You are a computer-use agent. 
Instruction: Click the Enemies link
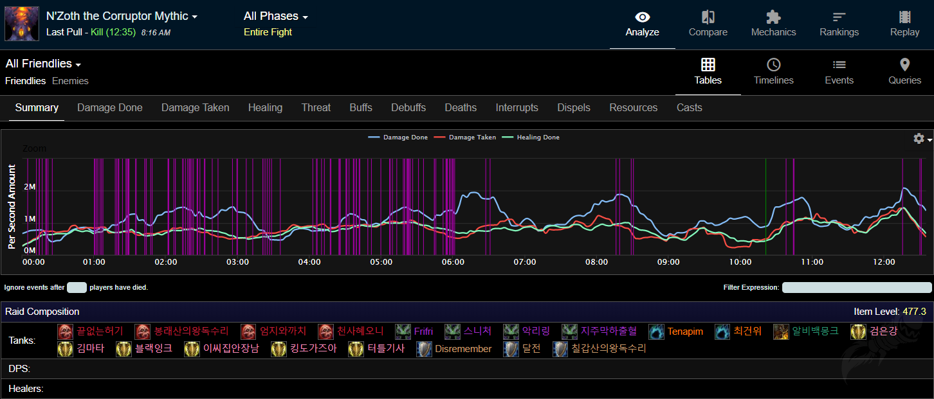(70, 81)
